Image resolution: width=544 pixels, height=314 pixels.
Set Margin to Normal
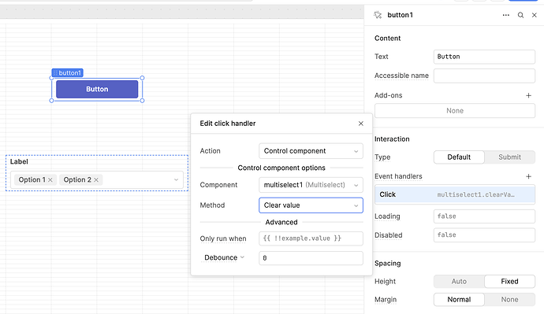pyautogui.click(x=459, y=300)
